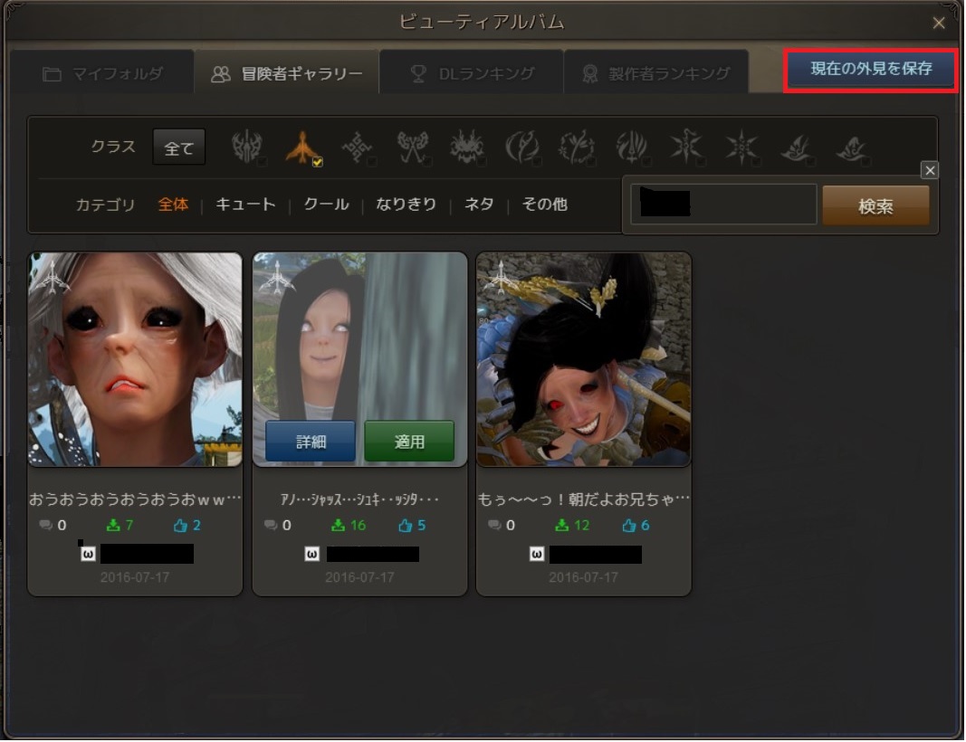The width and height of the screenshot is (966, 742).
Task: Click title ｱﾉ…ｼｬｯｽ…ｼﾕｷ‥ｯｼﾀ…
Action: click(x=359, y=499)
